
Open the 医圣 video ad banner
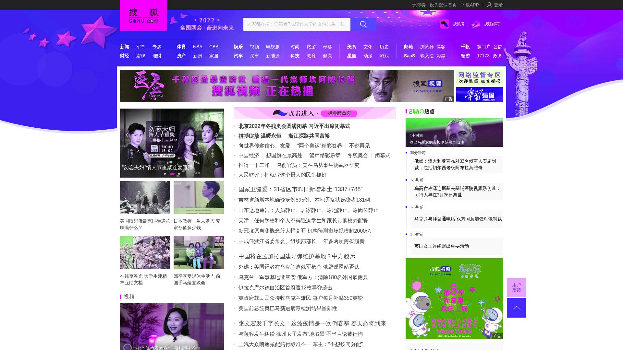pos(287,86)
